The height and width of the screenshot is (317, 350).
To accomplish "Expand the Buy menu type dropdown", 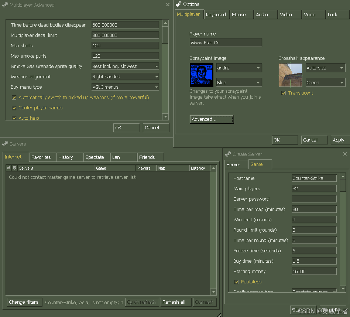I will (125, 87).
